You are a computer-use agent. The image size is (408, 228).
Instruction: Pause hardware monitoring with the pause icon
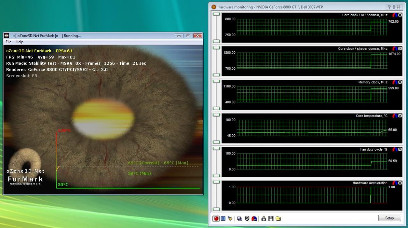[x=223, y=218]
